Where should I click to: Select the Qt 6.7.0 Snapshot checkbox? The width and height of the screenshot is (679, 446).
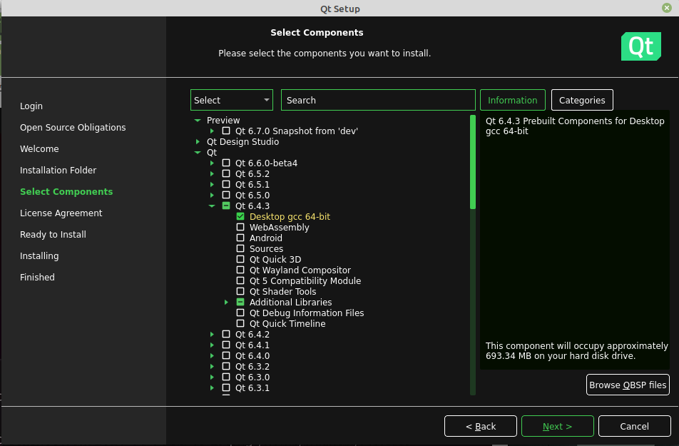click(x=226, y=131)
